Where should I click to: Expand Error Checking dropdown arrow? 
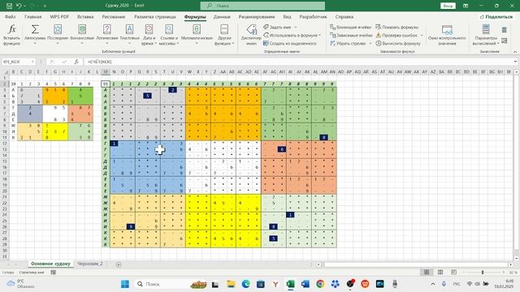(x=422, y=35)
